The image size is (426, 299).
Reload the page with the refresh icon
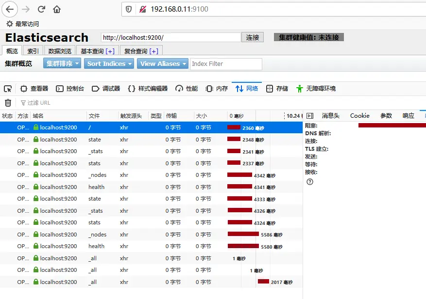[41, 9]
